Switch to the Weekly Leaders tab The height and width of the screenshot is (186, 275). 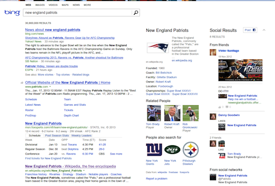(x=82, y=136)
